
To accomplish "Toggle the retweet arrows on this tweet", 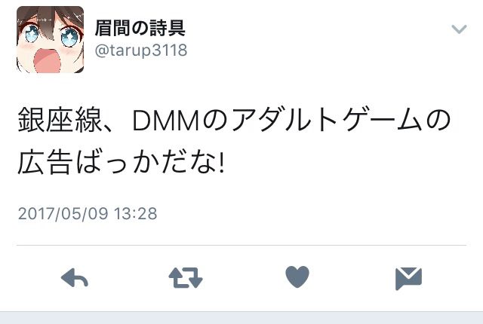I will (x=186, y=278).
